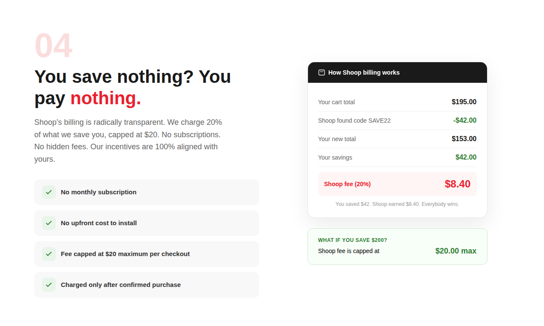Click the green $42.00 savings value

point(466,157)
